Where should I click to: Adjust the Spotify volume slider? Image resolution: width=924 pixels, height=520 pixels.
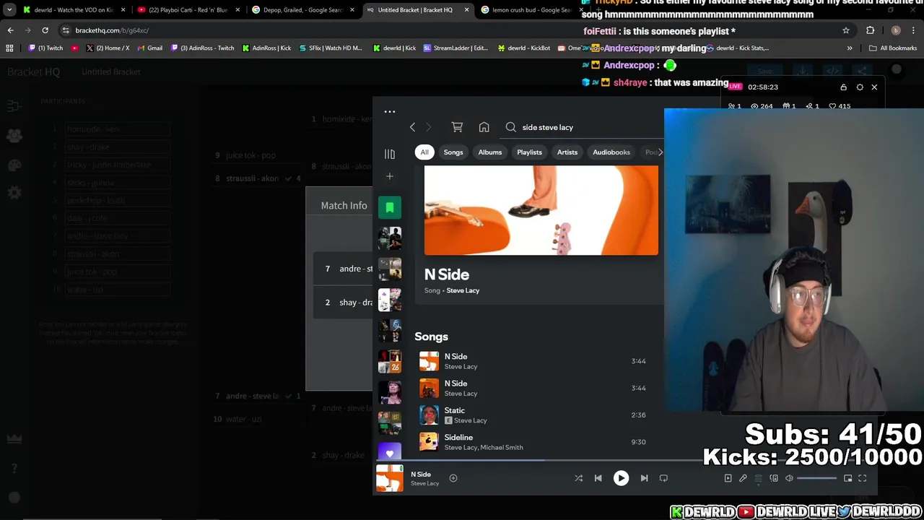pos(816,478)
